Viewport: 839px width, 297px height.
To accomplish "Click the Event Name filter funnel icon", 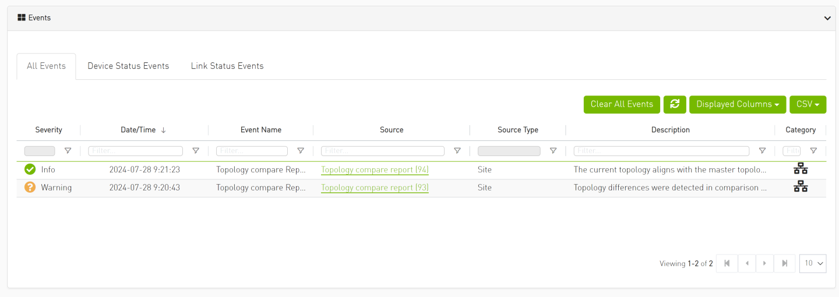I will pyautogui.click(x=301, y=151).
